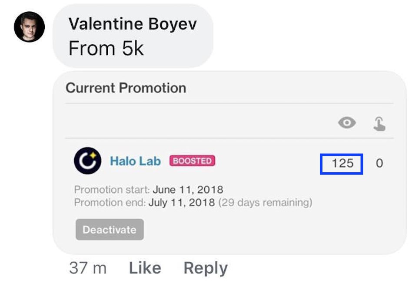412x283 pixels.
Task: Click the "Promotion start" label
Action: tap(112, 190)
